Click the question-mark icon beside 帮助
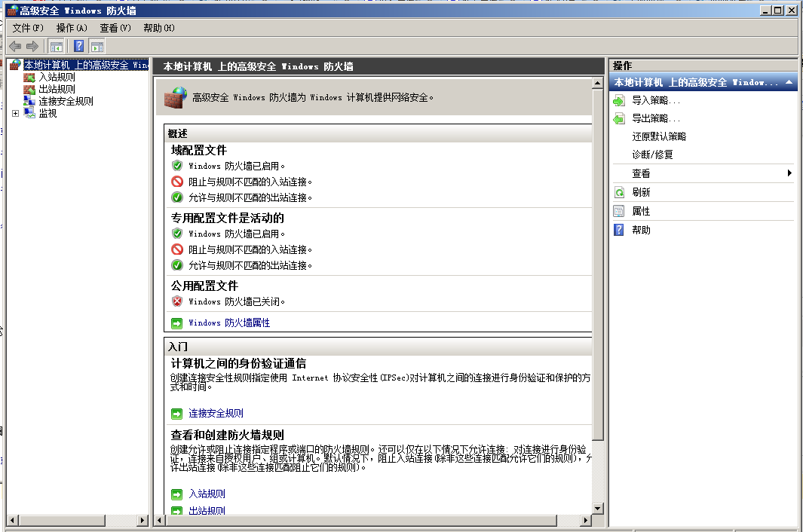The image size is (803, 532). pos(619,230)
